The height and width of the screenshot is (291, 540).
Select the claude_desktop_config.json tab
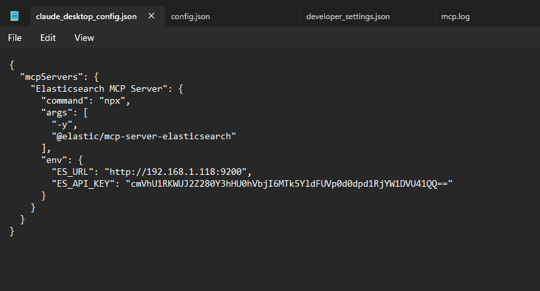point(86,16)
